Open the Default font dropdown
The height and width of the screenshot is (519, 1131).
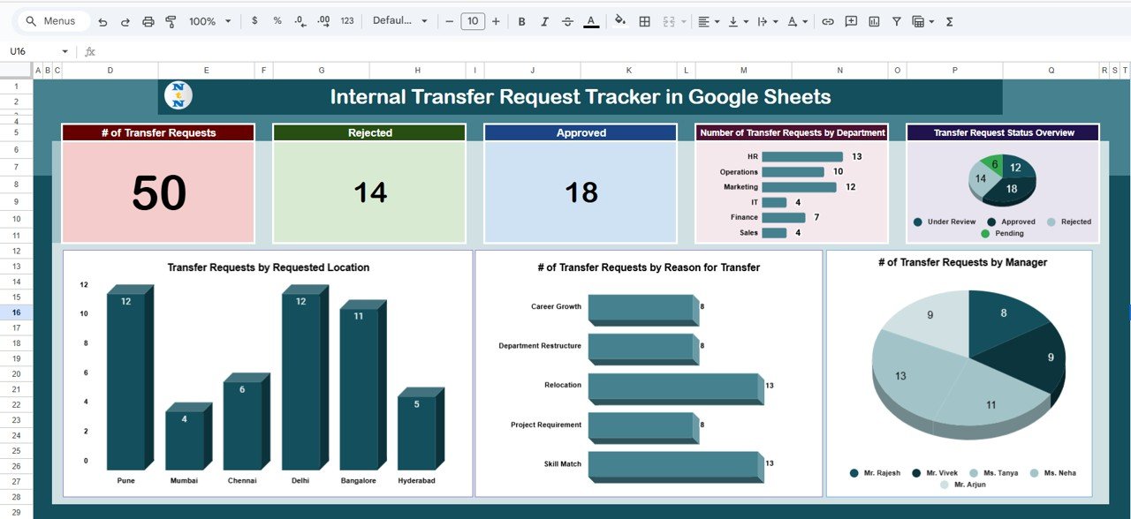pyautogui.click(x=399, y=21)
